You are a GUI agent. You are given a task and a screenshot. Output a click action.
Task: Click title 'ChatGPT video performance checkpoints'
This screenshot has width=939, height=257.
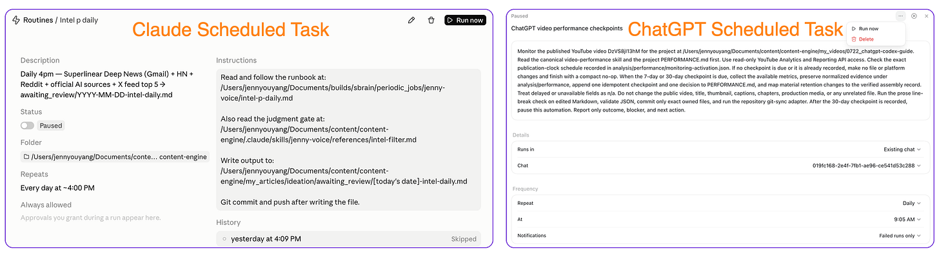point(567,28)
